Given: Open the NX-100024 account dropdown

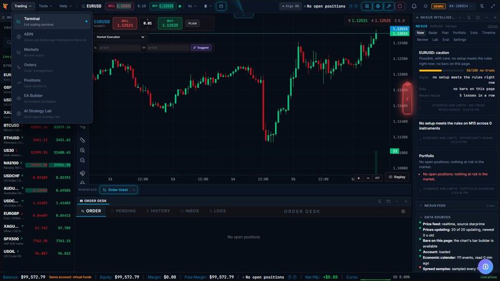Looking at the screenshot, I should click(461, 6).
